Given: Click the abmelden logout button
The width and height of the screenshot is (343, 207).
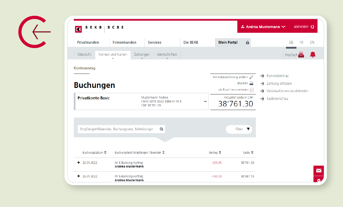Looking at the screenshot, I should [x=303, y=27].
